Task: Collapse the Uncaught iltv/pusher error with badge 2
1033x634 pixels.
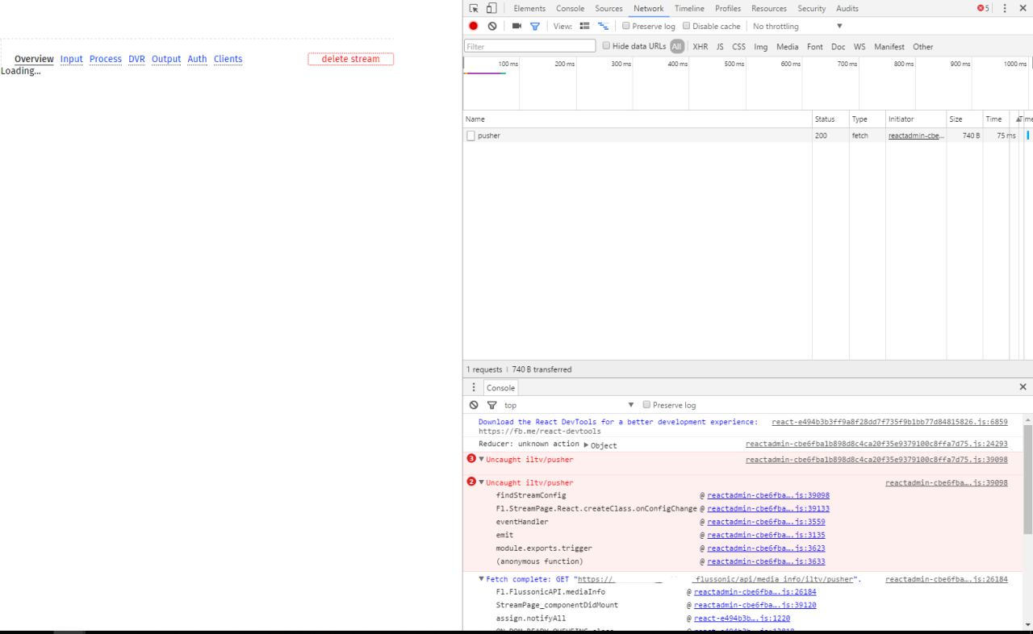Action: click(x=482, y=482)
